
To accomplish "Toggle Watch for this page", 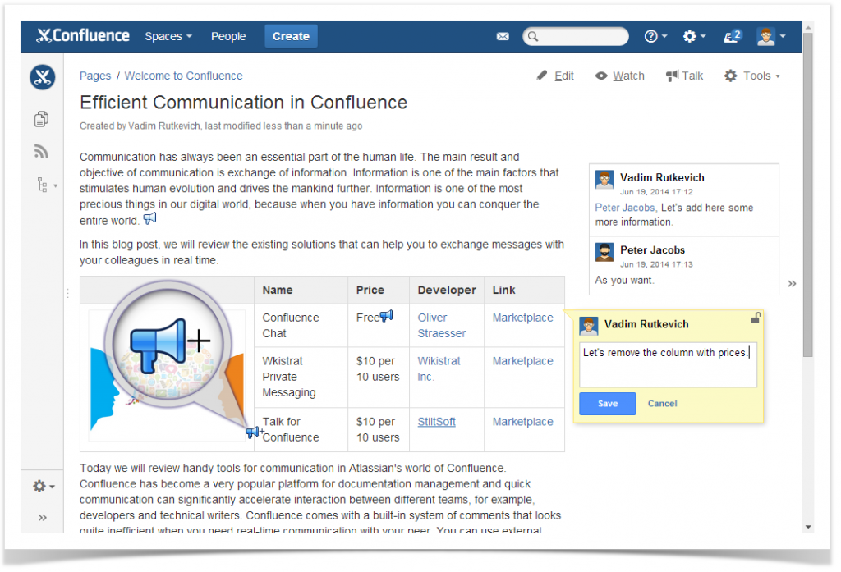I will coord(619,76).
